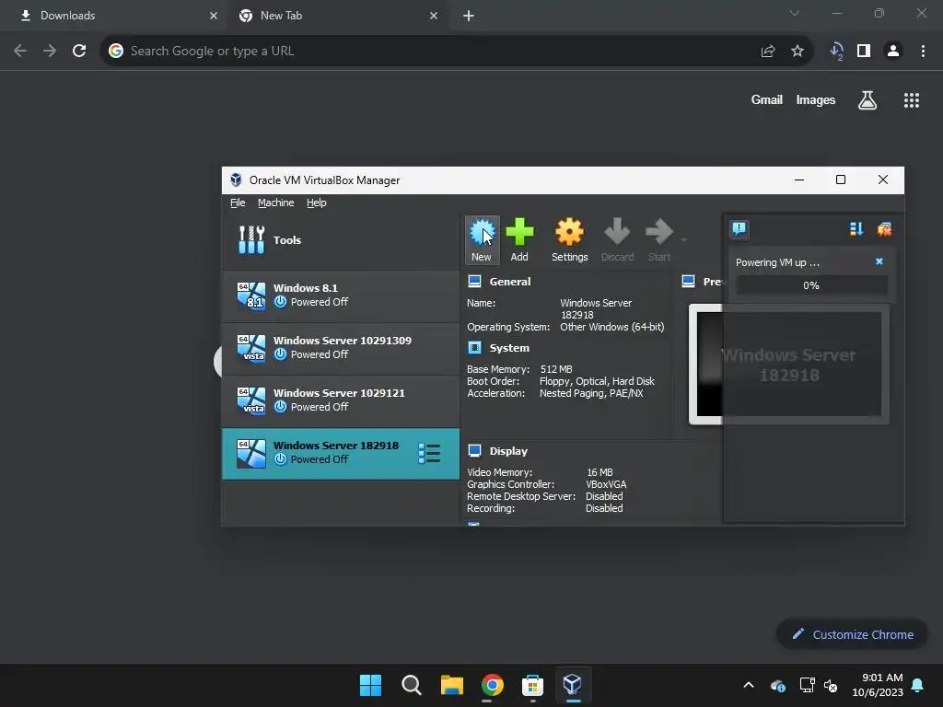Click the System section header

tap(509, 348)
